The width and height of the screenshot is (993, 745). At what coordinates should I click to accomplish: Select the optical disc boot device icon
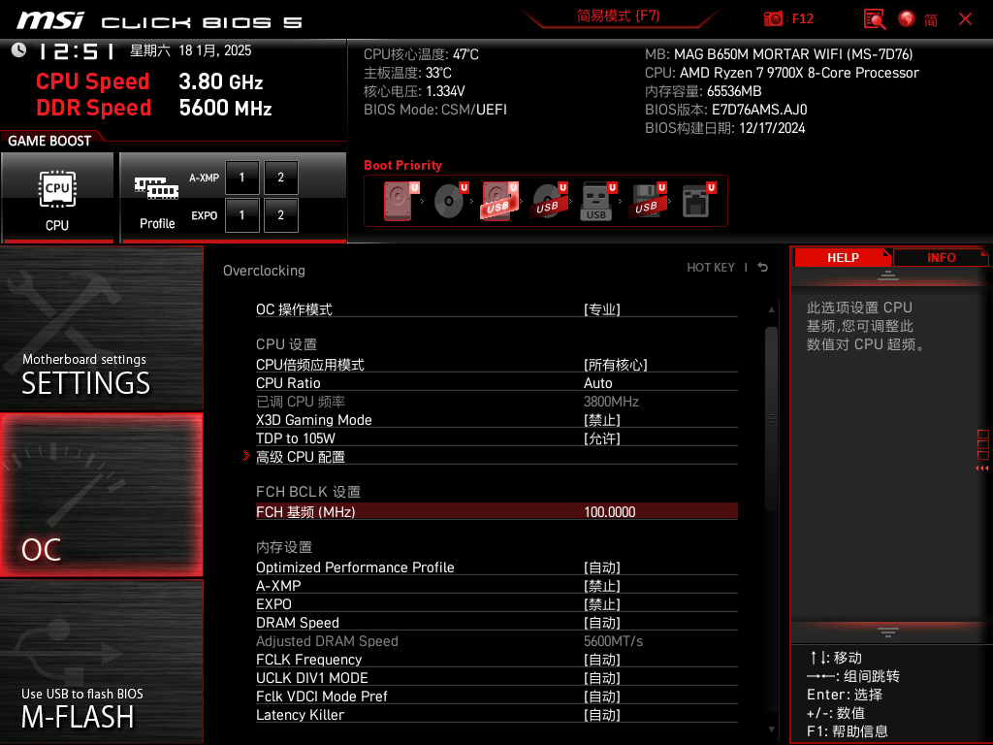click(449, 201)
